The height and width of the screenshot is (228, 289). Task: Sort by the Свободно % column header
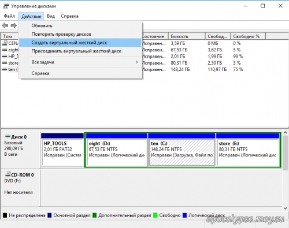point(248,36)
